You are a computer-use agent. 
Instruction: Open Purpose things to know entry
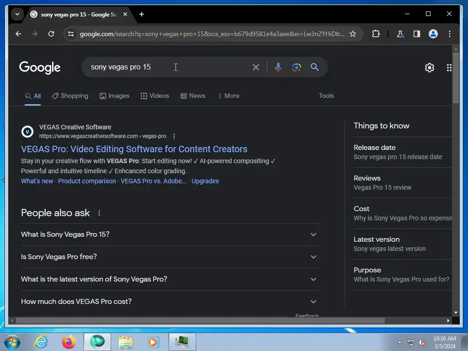click(x=403, y=275)
